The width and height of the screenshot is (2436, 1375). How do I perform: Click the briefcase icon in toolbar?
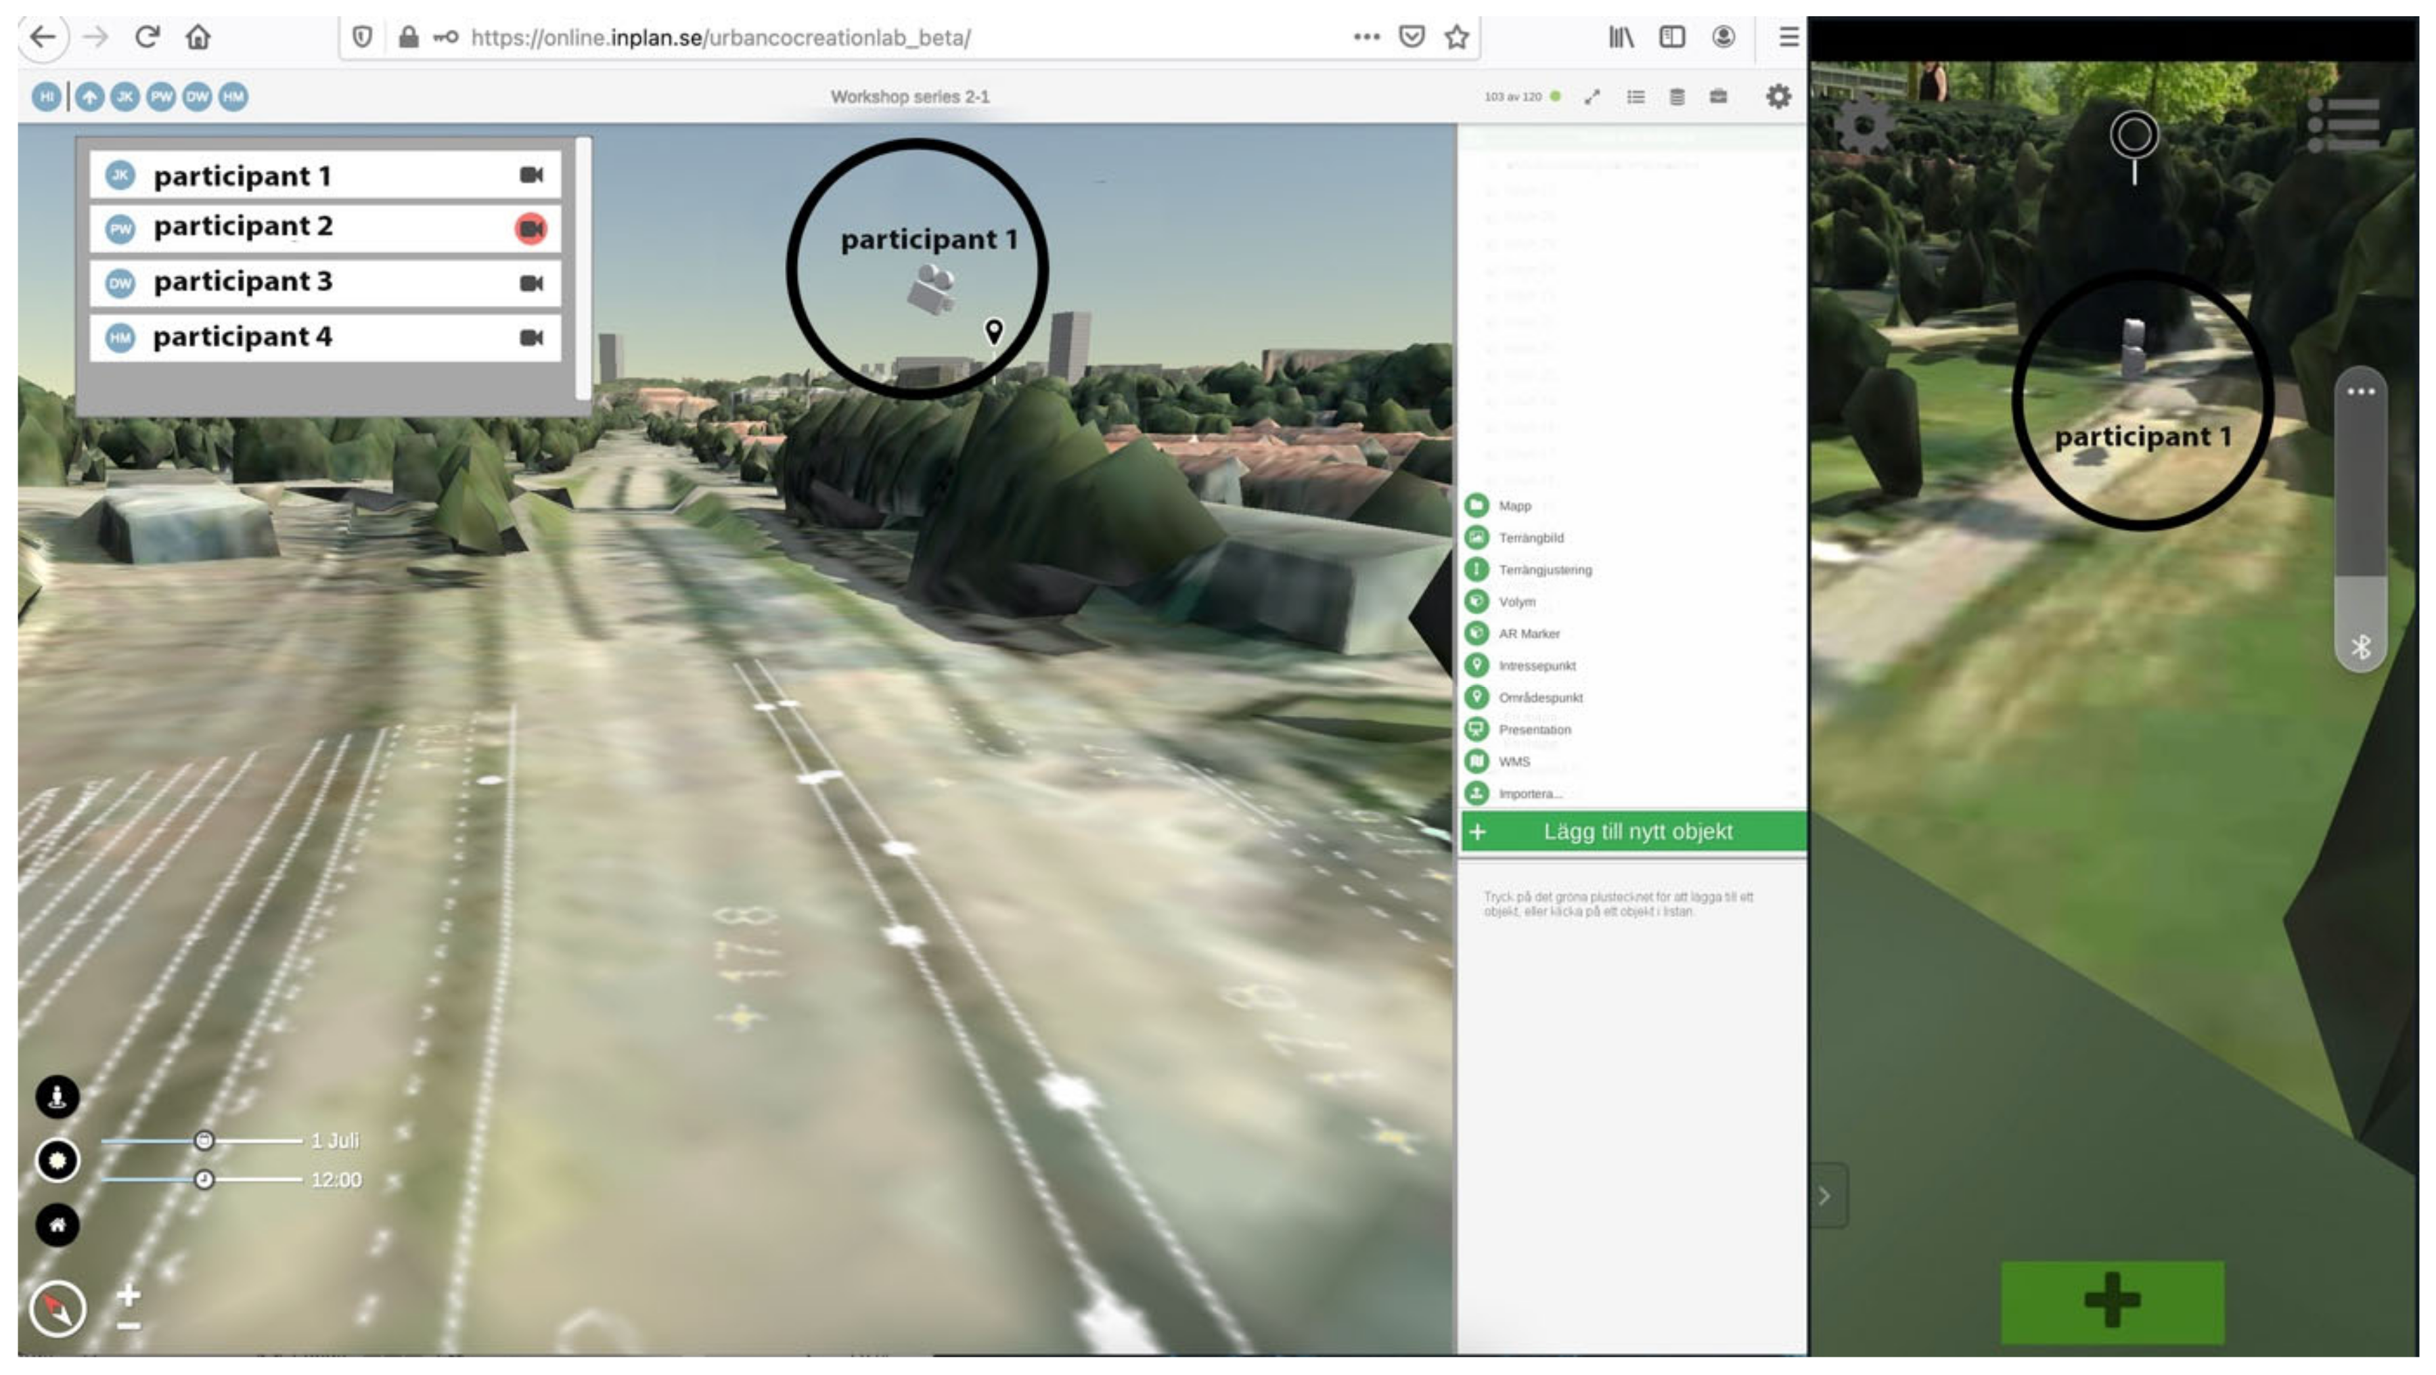tap(1719, 97)
